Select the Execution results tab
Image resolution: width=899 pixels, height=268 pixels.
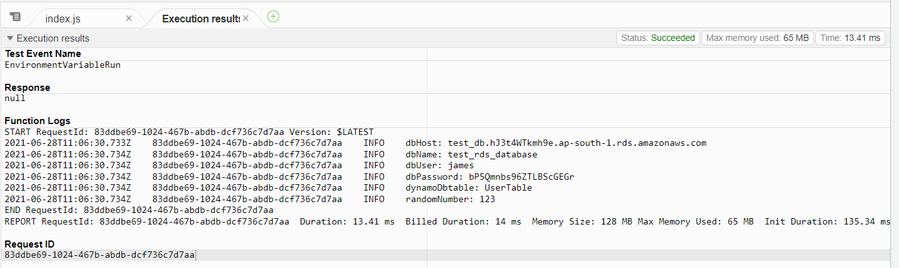tap(200, 19)
